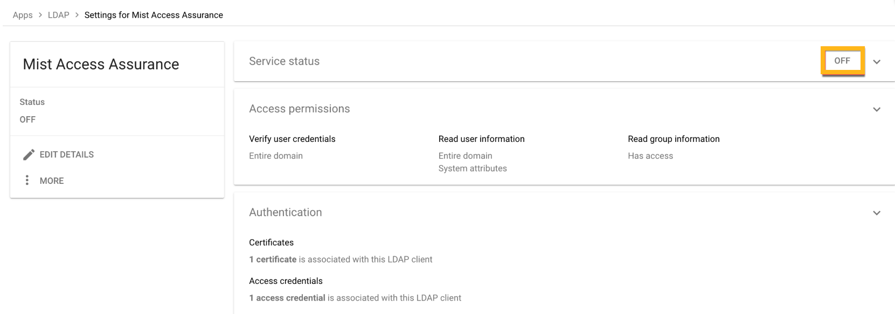Click the pencil edit icon
Screen dimensions: 895x314
point(29,155)
